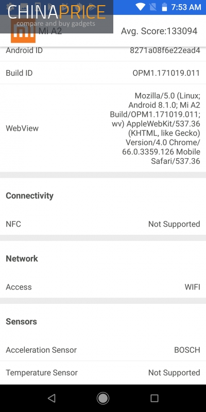This screenshot has width=206, height=412.
Task: Tap the Android home circle button
Action: pyautogui.click(x=103, y=398)
